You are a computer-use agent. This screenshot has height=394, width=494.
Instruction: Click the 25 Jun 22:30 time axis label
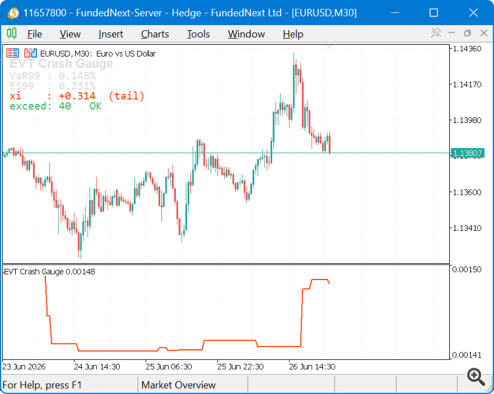click(x=240, y=367)
